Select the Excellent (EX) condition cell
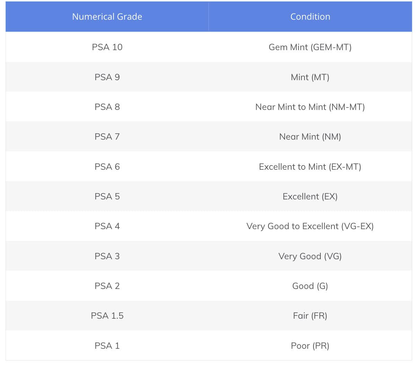417x365 pixels. tap(310, 196)
